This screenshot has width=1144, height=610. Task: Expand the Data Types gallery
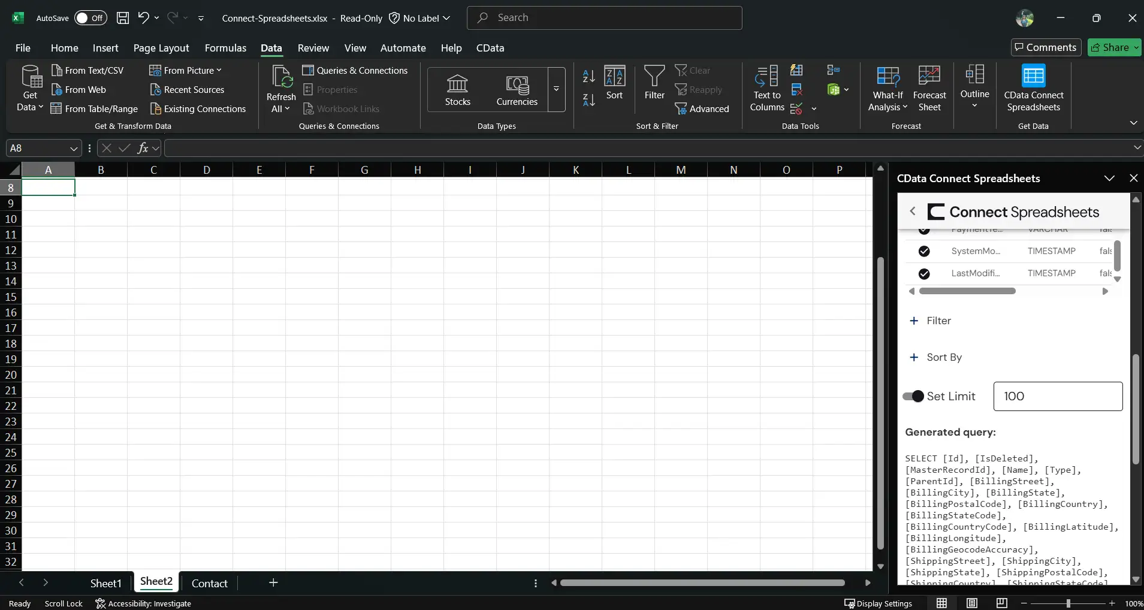click(x=556, y=89)
